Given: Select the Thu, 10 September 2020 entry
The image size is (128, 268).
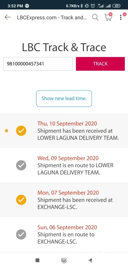Looking at the screenshot, I should click(64, 131).
